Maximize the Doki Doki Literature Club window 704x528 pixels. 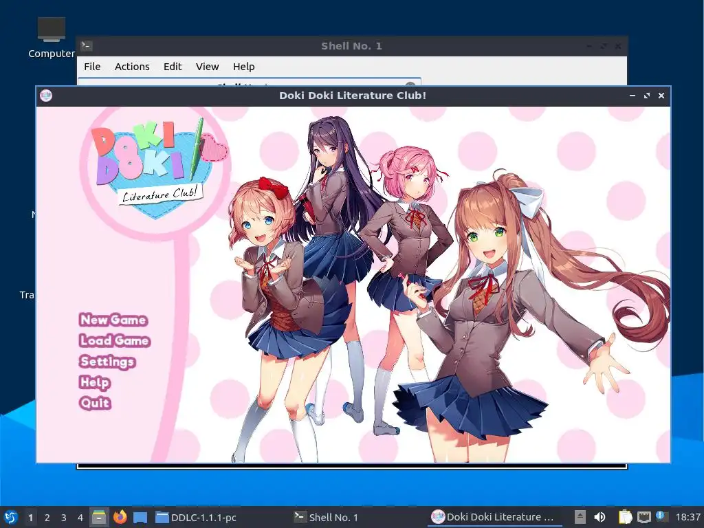646,96
